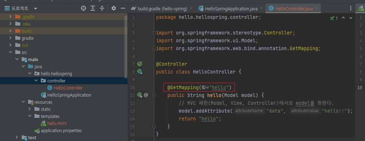Click project tree vertical scrollbar
This screenshot has height=141, width=365.
point(126,47)
